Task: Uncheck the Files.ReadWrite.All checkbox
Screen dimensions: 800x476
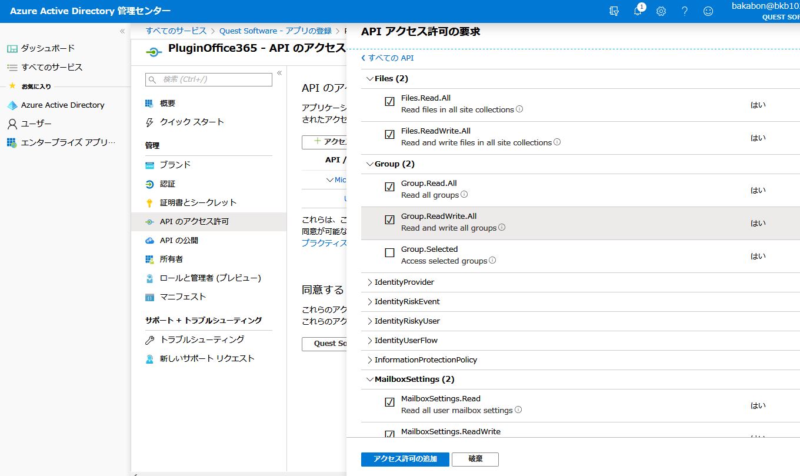Action: point(389,135)
